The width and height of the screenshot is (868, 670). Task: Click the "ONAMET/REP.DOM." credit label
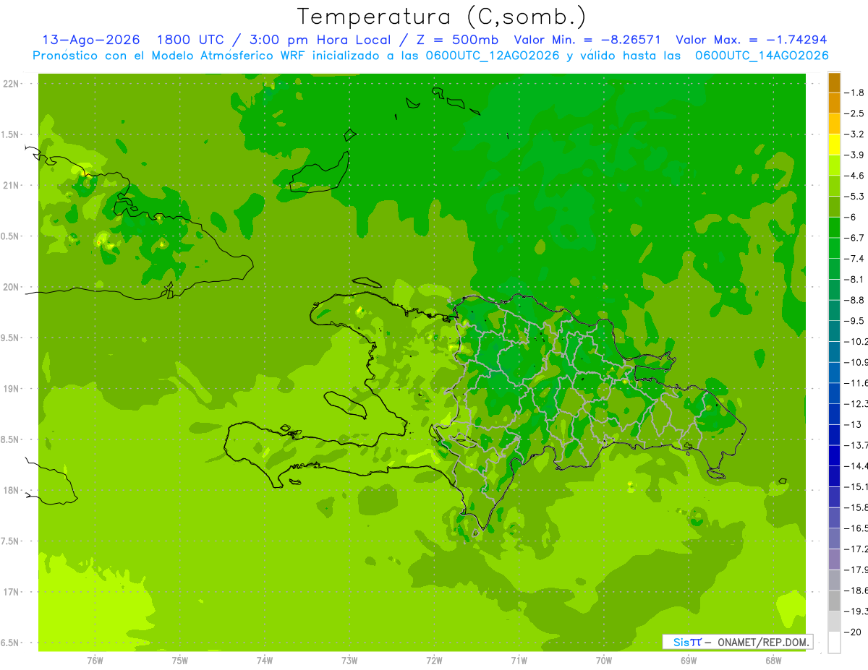762,642
